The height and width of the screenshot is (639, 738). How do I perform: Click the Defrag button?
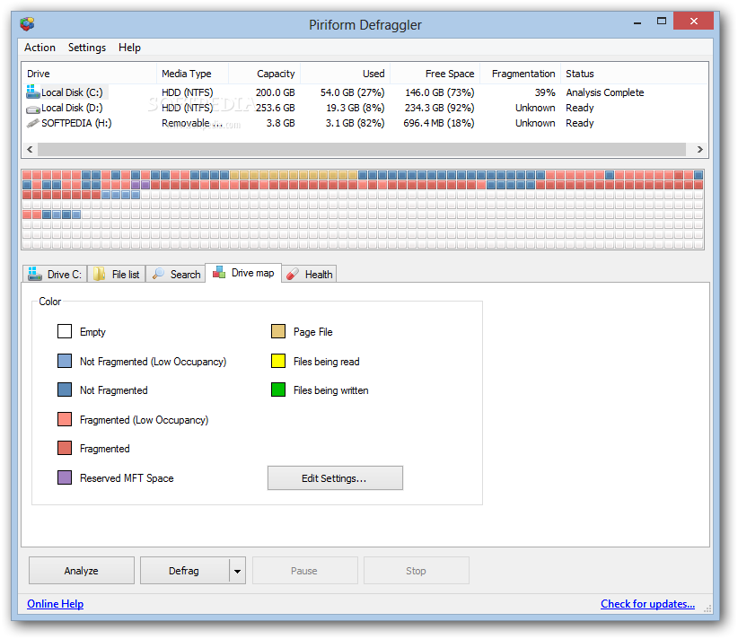pos(184,571)
